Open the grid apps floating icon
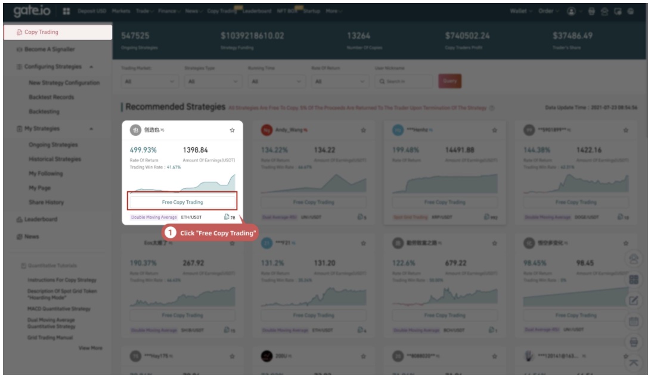This screenshot has width=651, height=379. [x=634, y=279]
